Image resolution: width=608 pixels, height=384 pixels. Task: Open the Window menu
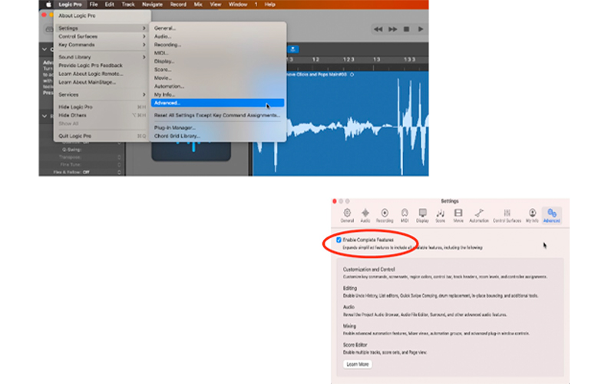pos(238,5)
